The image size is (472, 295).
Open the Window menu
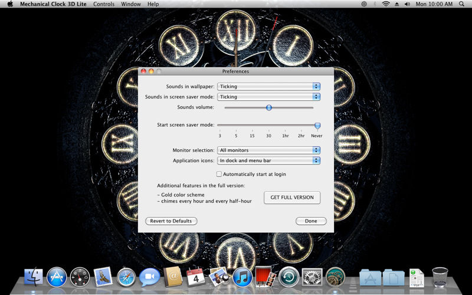[x=131, y=4]
